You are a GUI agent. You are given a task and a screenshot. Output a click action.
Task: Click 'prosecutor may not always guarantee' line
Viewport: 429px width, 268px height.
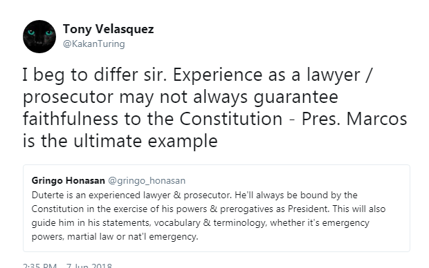[x=181, y=97]
